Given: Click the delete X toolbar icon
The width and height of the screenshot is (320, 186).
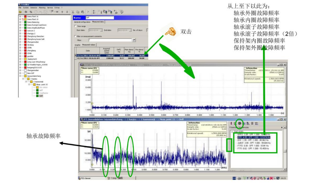Looking at the screenshot, I should pos(88,12).
